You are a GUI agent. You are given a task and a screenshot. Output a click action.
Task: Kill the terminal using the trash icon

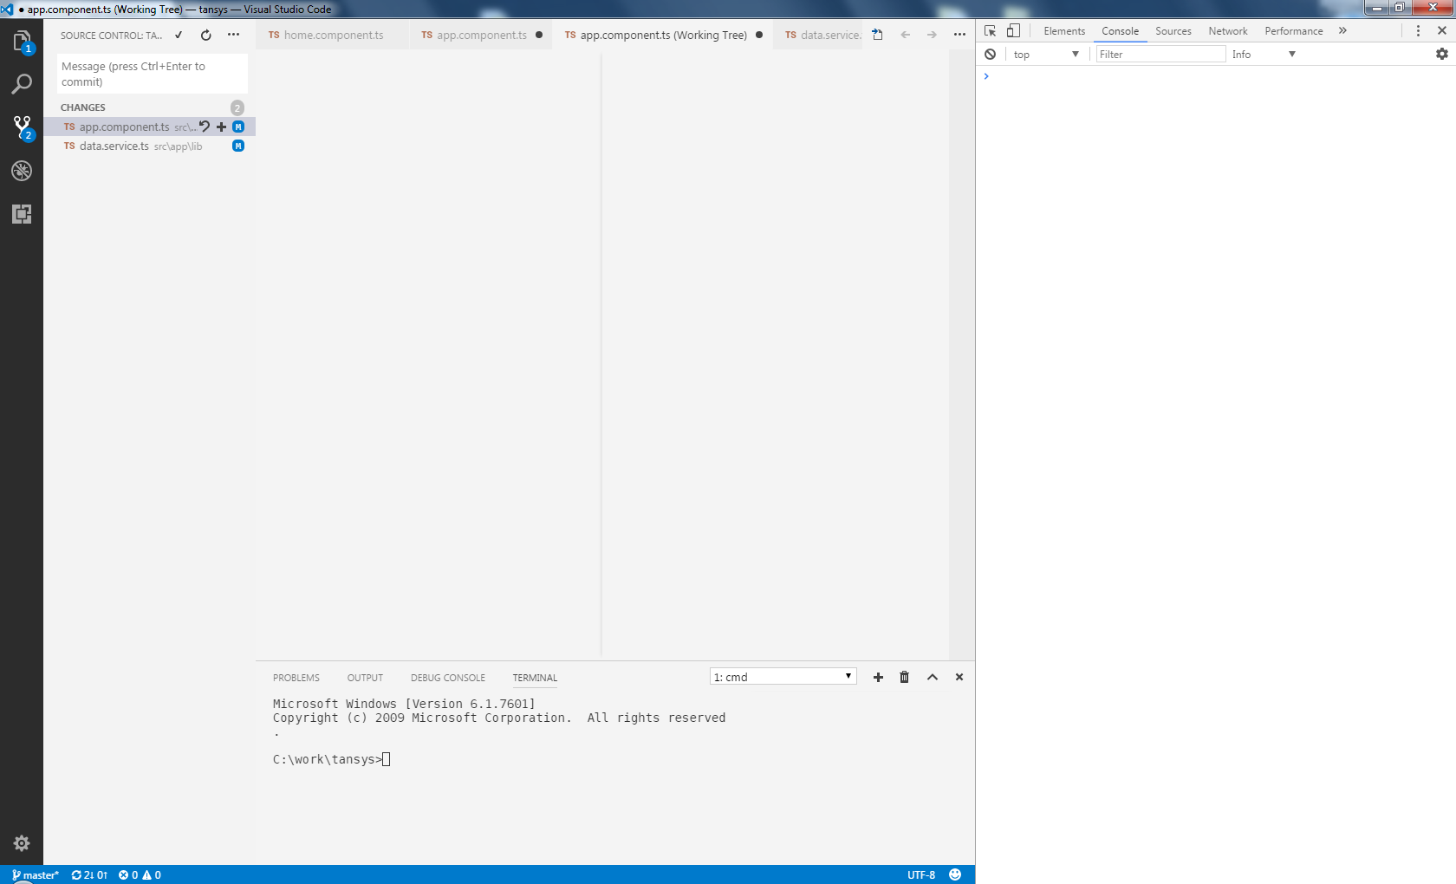pos(905,677)
